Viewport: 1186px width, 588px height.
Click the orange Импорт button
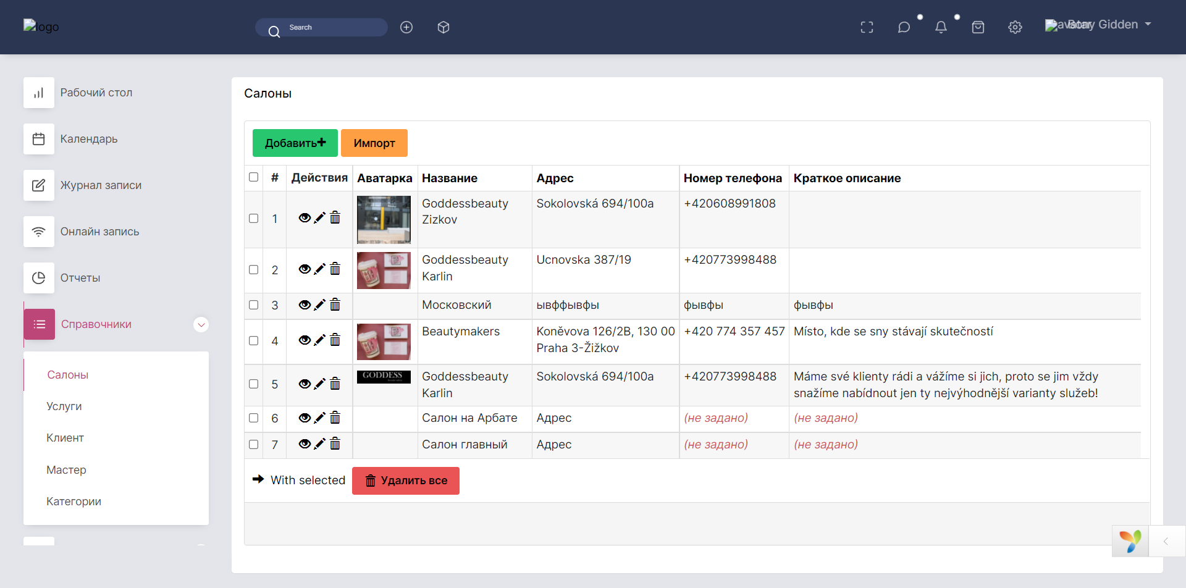coord(374,143)
